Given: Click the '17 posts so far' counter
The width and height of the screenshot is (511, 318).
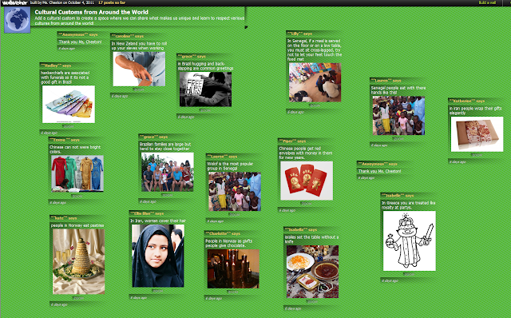Looking at the screenshot, I should pos(112,2).
